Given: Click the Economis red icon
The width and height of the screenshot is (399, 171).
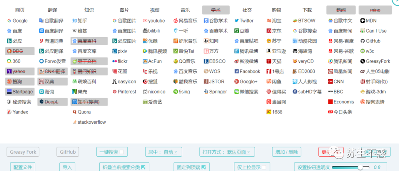Looking at the screenshot, I should point(331,102).
